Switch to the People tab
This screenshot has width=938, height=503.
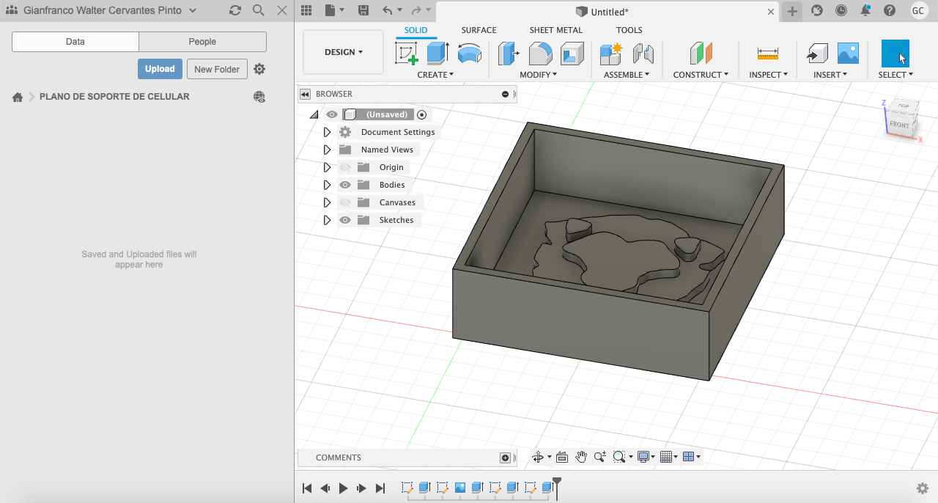202,42
